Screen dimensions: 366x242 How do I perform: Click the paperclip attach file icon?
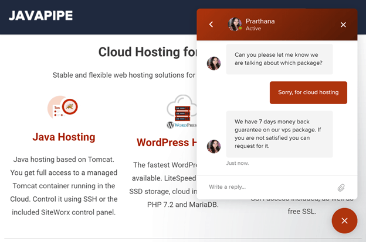pos(341,188)
